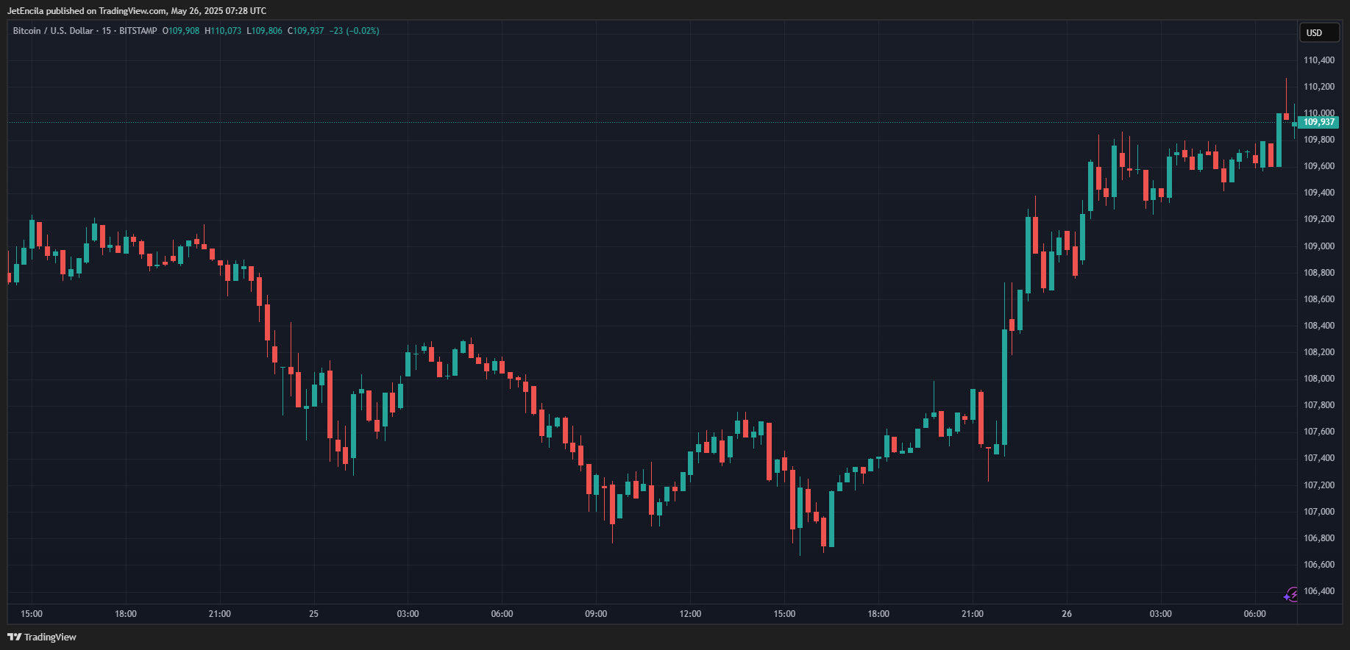Click the 108,000 price axis label

coord(1318,379)
